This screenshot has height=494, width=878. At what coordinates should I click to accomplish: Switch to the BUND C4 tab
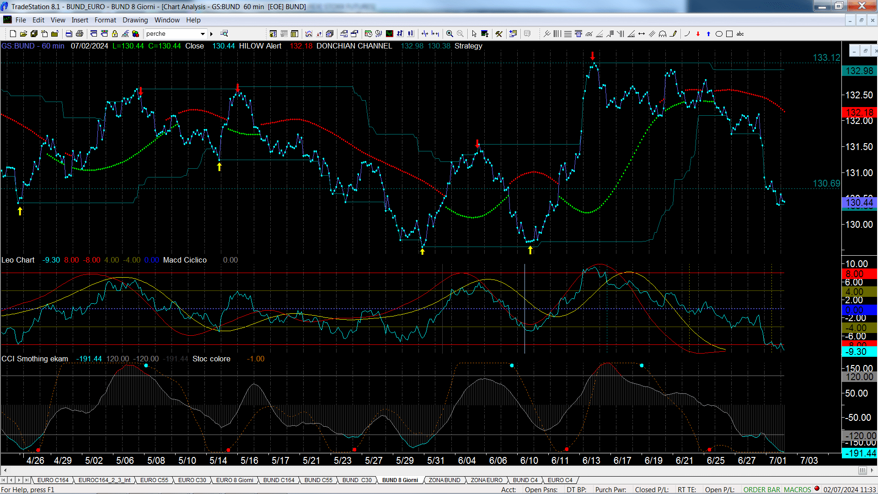[525, 480]
